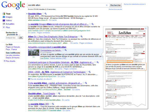Image resolution: width=150 pixels, height=112 pixels.
Task: Star the 'La société Groupe Alten recrute' result
Action: [90, 24]
